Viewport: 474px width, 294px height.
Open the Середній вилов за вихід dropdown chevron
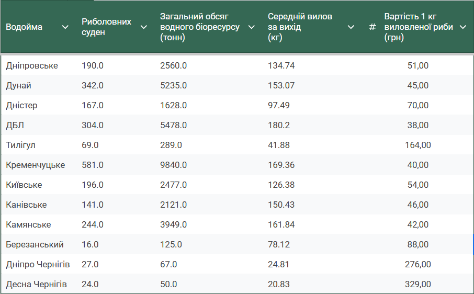(351, 27)
